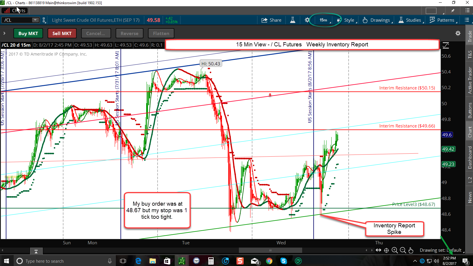Click the taskbar search box

click(64, 261)
